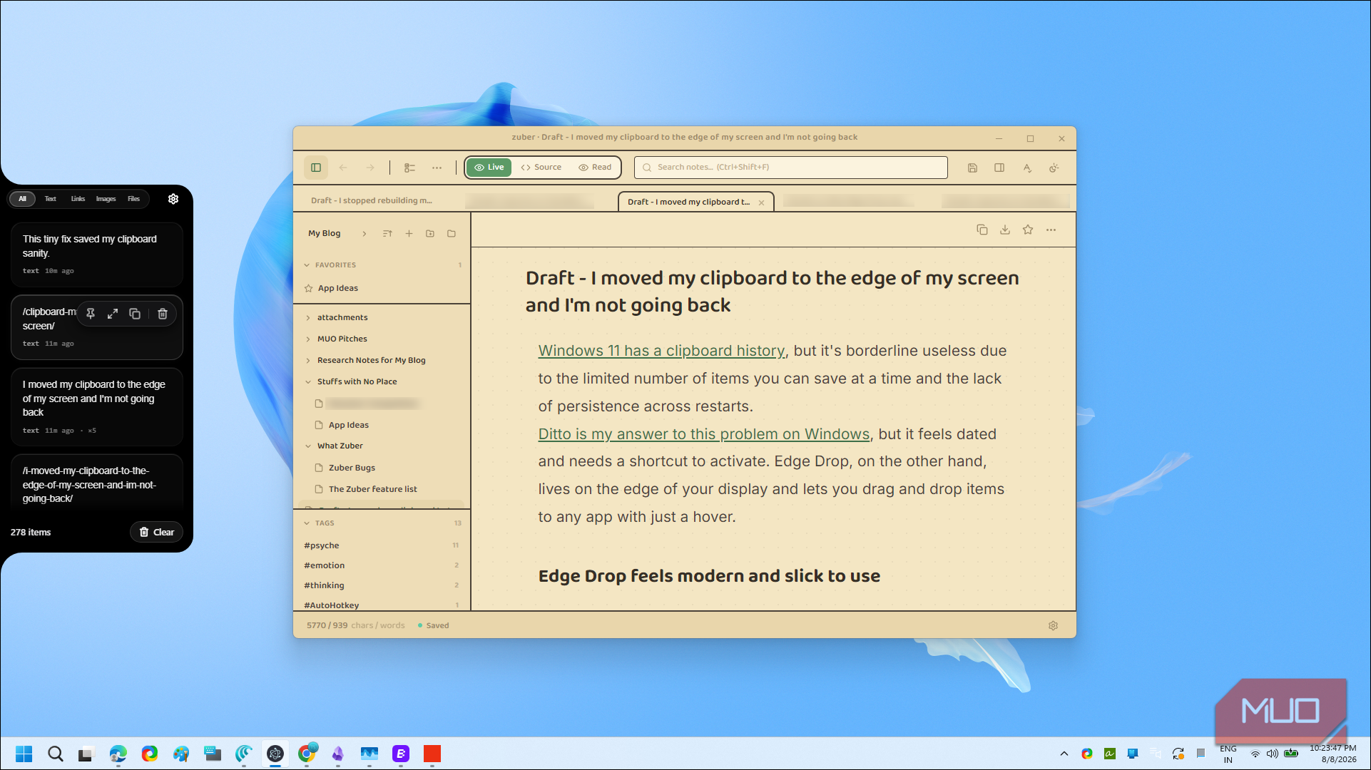Select the Text filter in clipboard panel
This screenshot has height=770, width=1371.
[50, 199]
